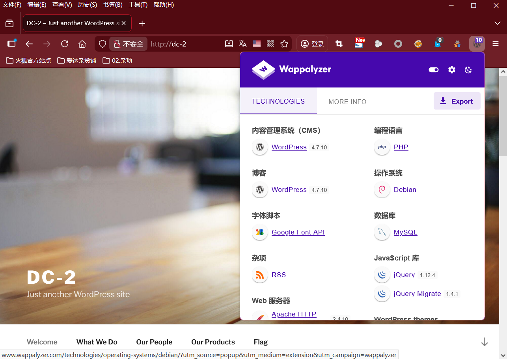Image resolution: width=507 pixels, height=359 pixels.
Task: Switch to the MORE INFO tab
Action: pos(347,102)
